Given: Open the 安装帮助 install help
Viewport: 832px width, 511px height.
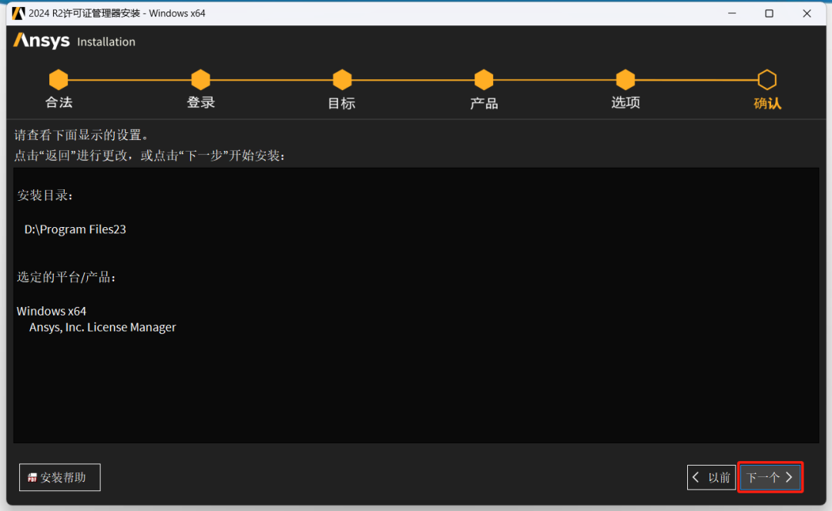Looking at the screenshot, I should click(60, 477).
